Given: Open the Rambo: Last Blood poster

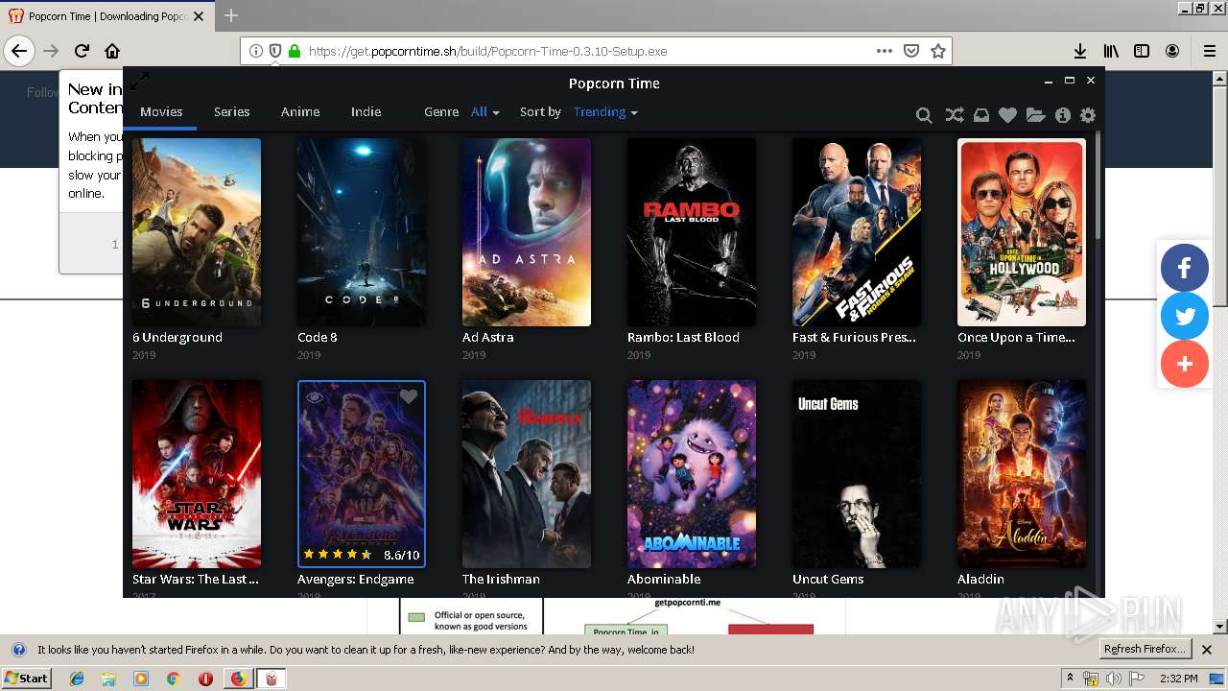Looking at the screenshot, I should point(692,232).
